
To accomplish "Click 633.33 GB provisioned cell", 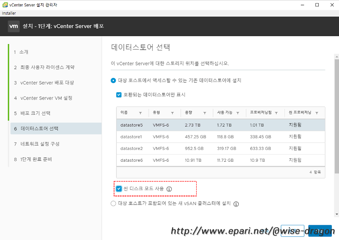I will (261, 149).
